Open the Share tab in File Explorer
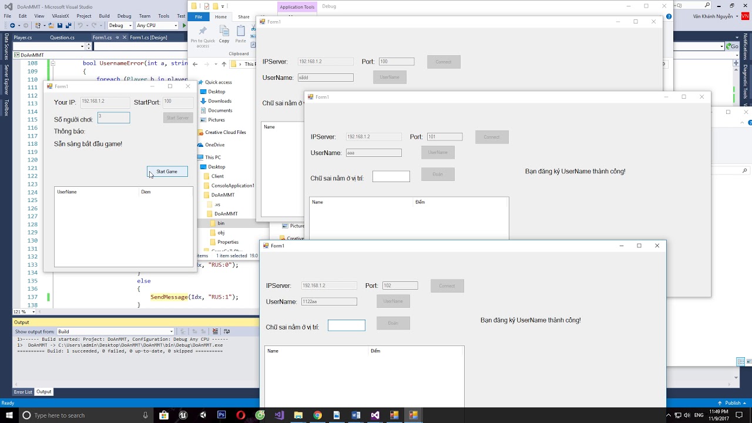The image size is (752, 423). pos(244,17)
